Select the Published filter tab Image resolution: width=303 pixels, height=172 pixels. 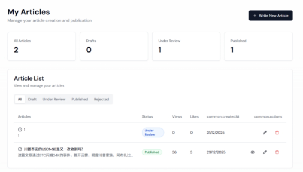(79, 99)
